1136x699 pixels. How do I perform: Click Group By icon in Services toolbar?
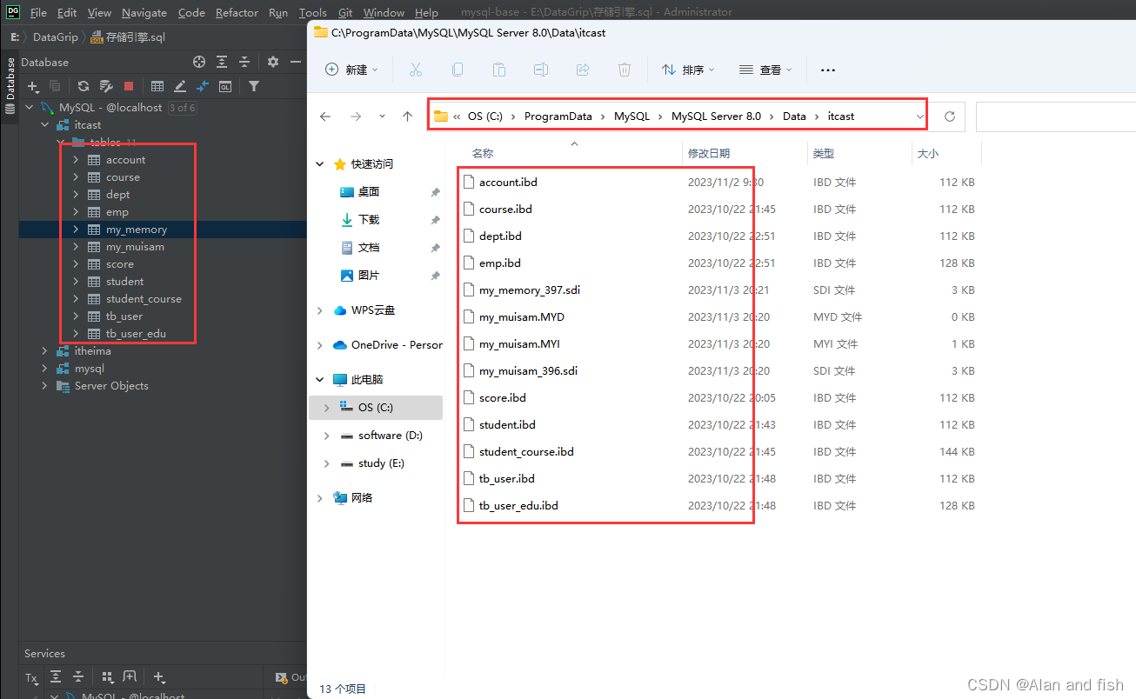point(108,676)
